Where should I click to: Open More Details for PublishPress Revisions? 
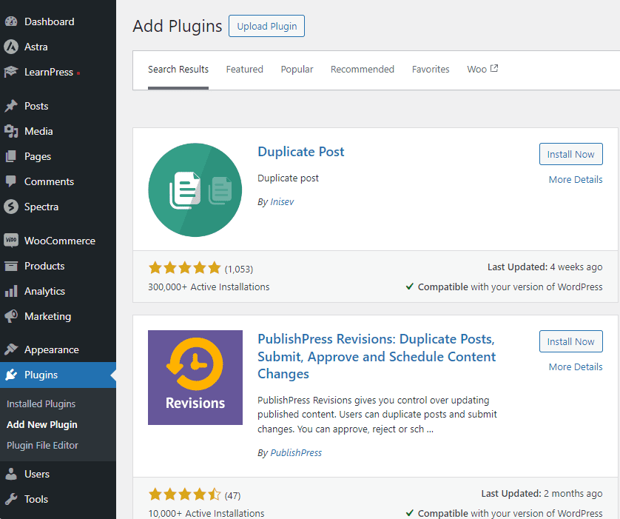coord(575,366)
